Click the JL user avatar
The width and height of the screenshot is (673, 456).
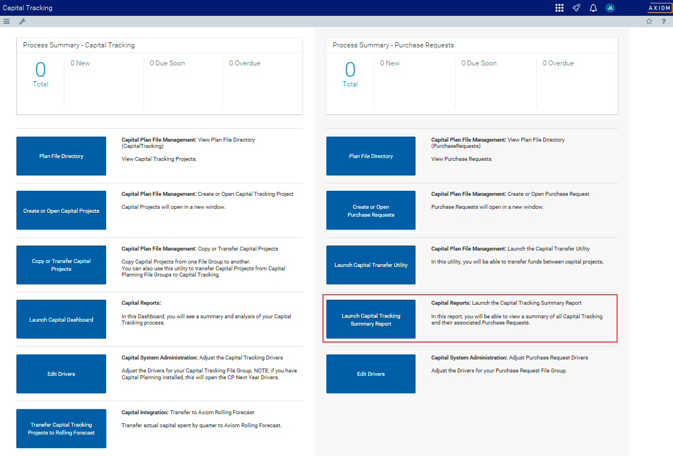point(610,8)
